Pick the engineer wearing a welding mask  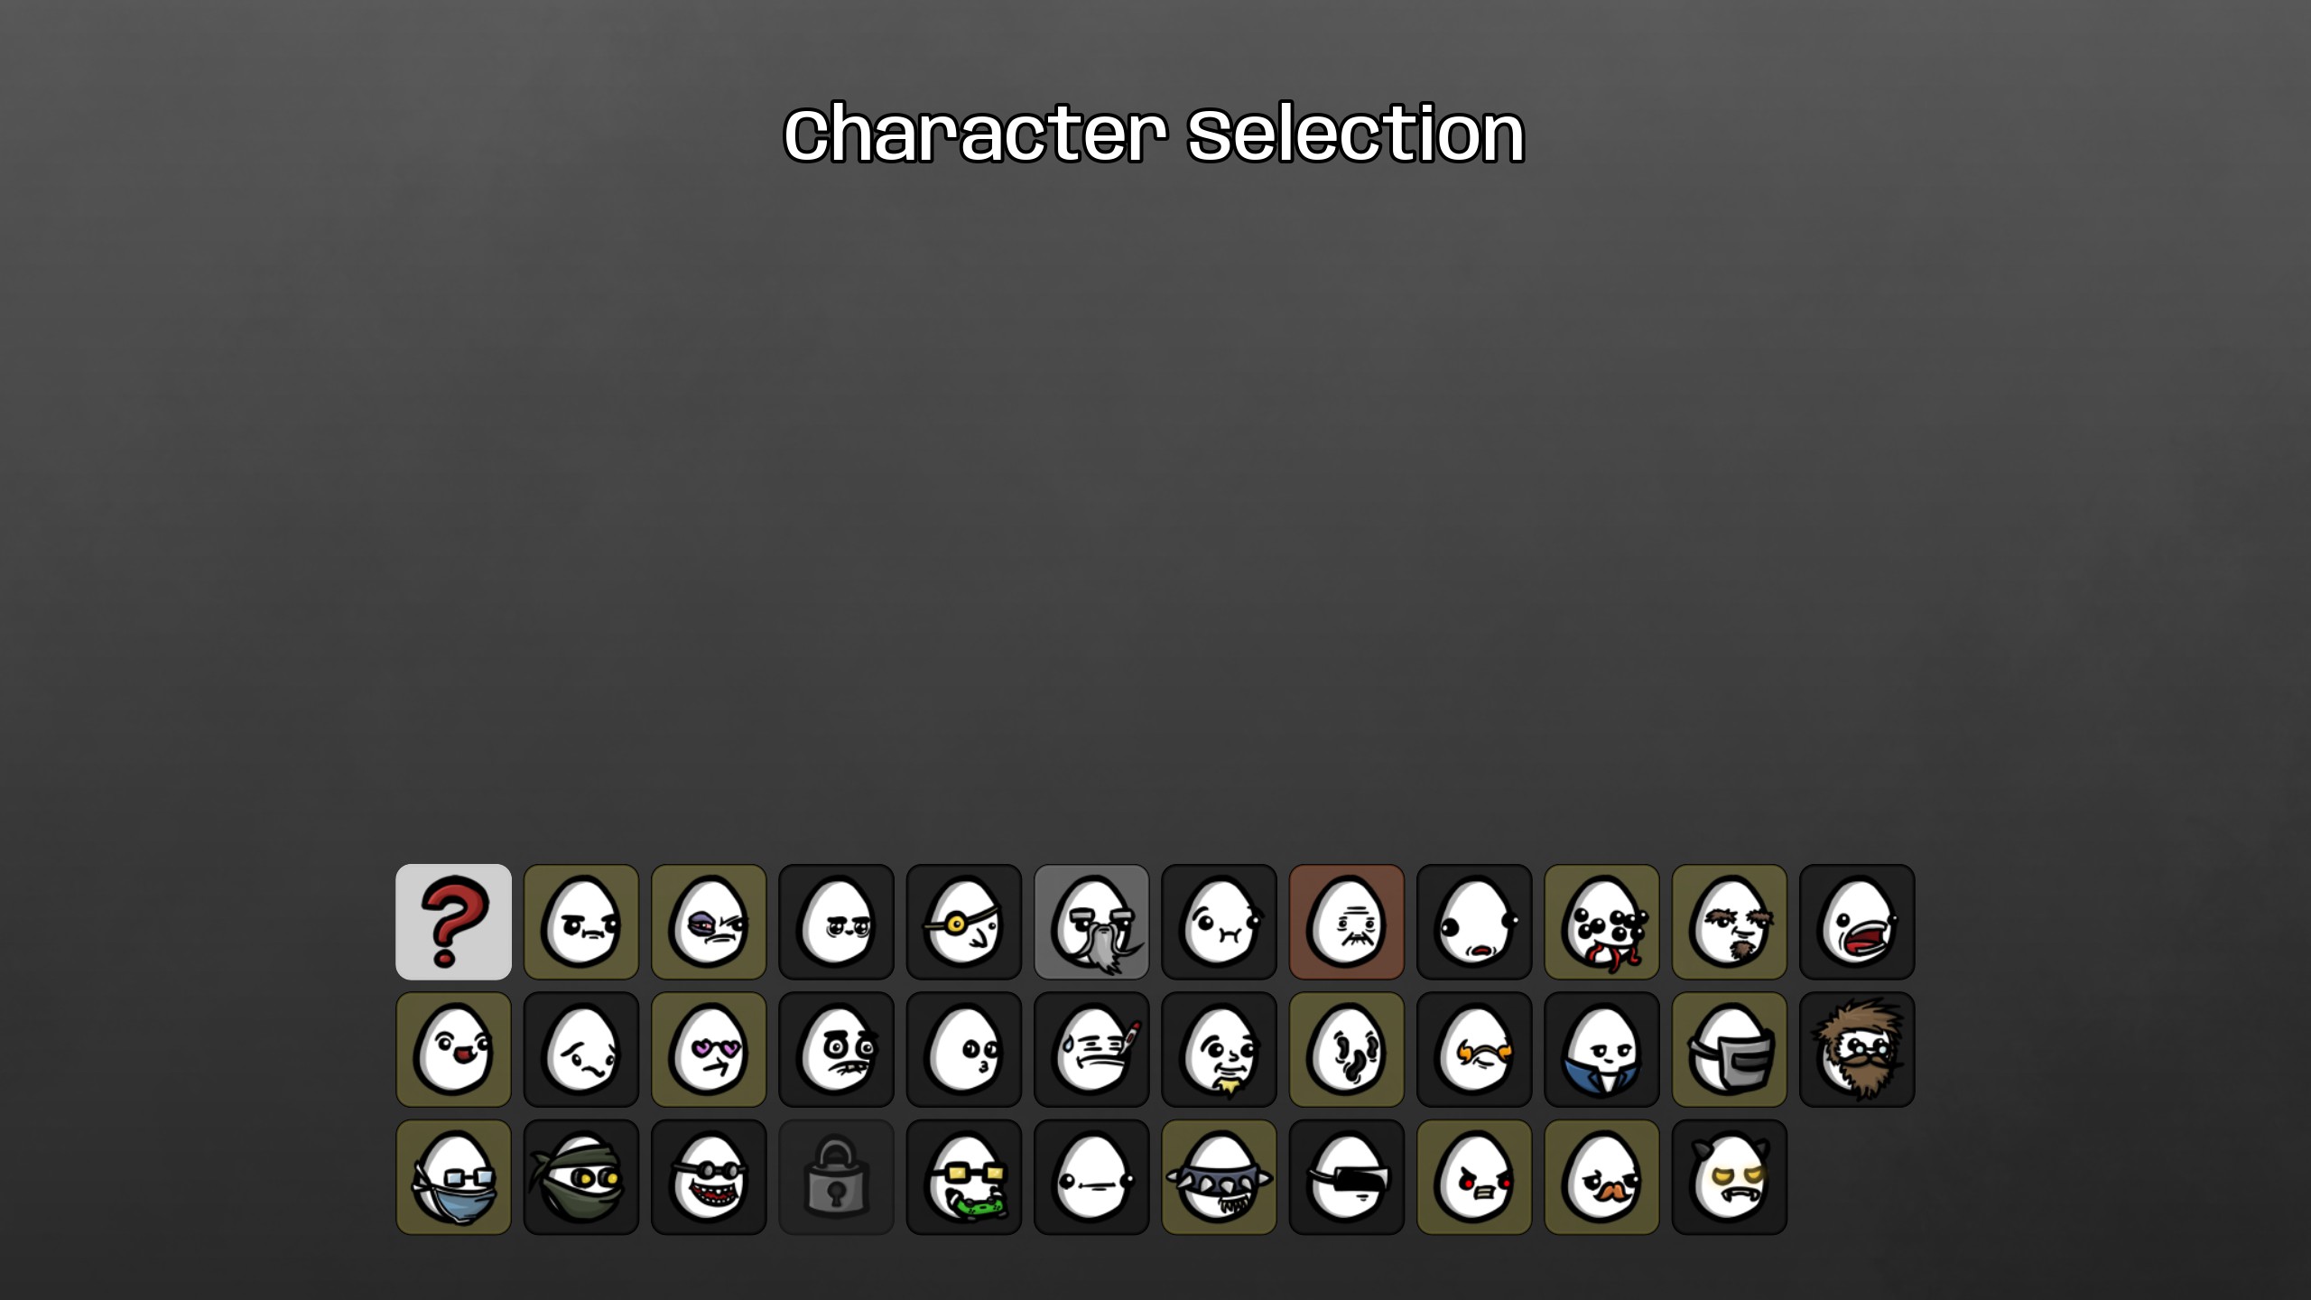point(1730,1050)
